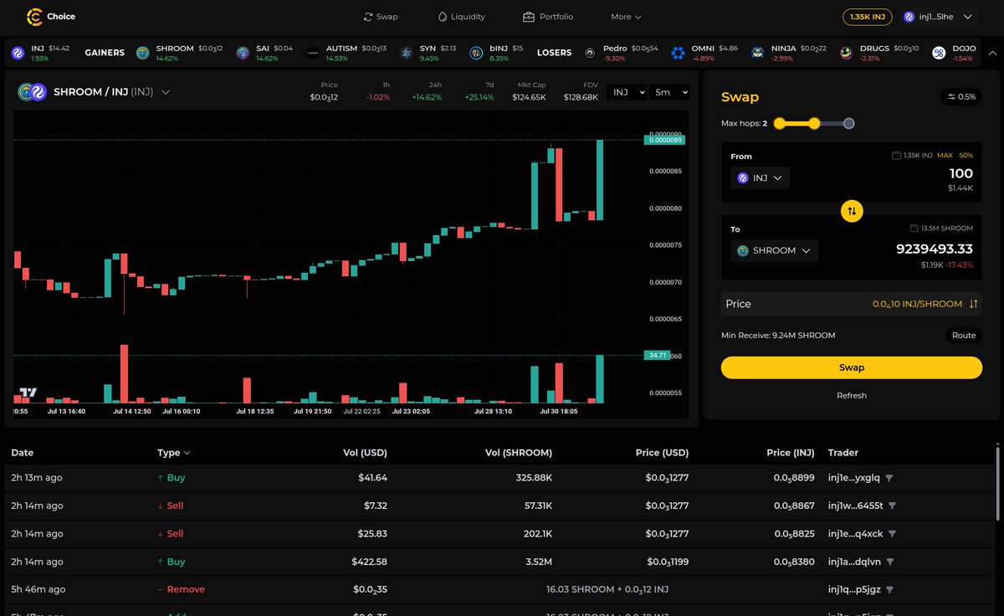Screen dimensions: 1004x616
Task: Switch to the LOSERS tab in the ticker bar
Action: tap(554, 52)
